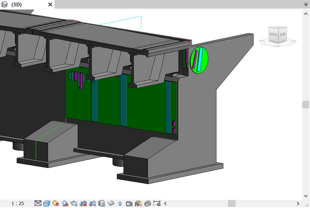Click the Unlocked 3D View house icon

point(102,203)
